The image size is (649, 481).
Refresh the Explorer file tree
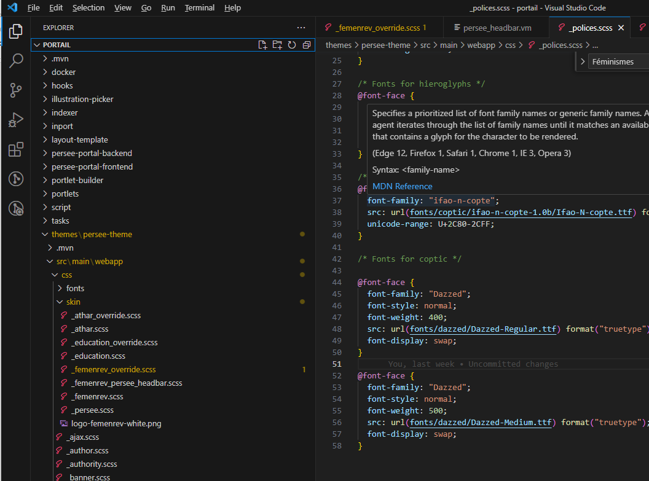pos(292,45)
